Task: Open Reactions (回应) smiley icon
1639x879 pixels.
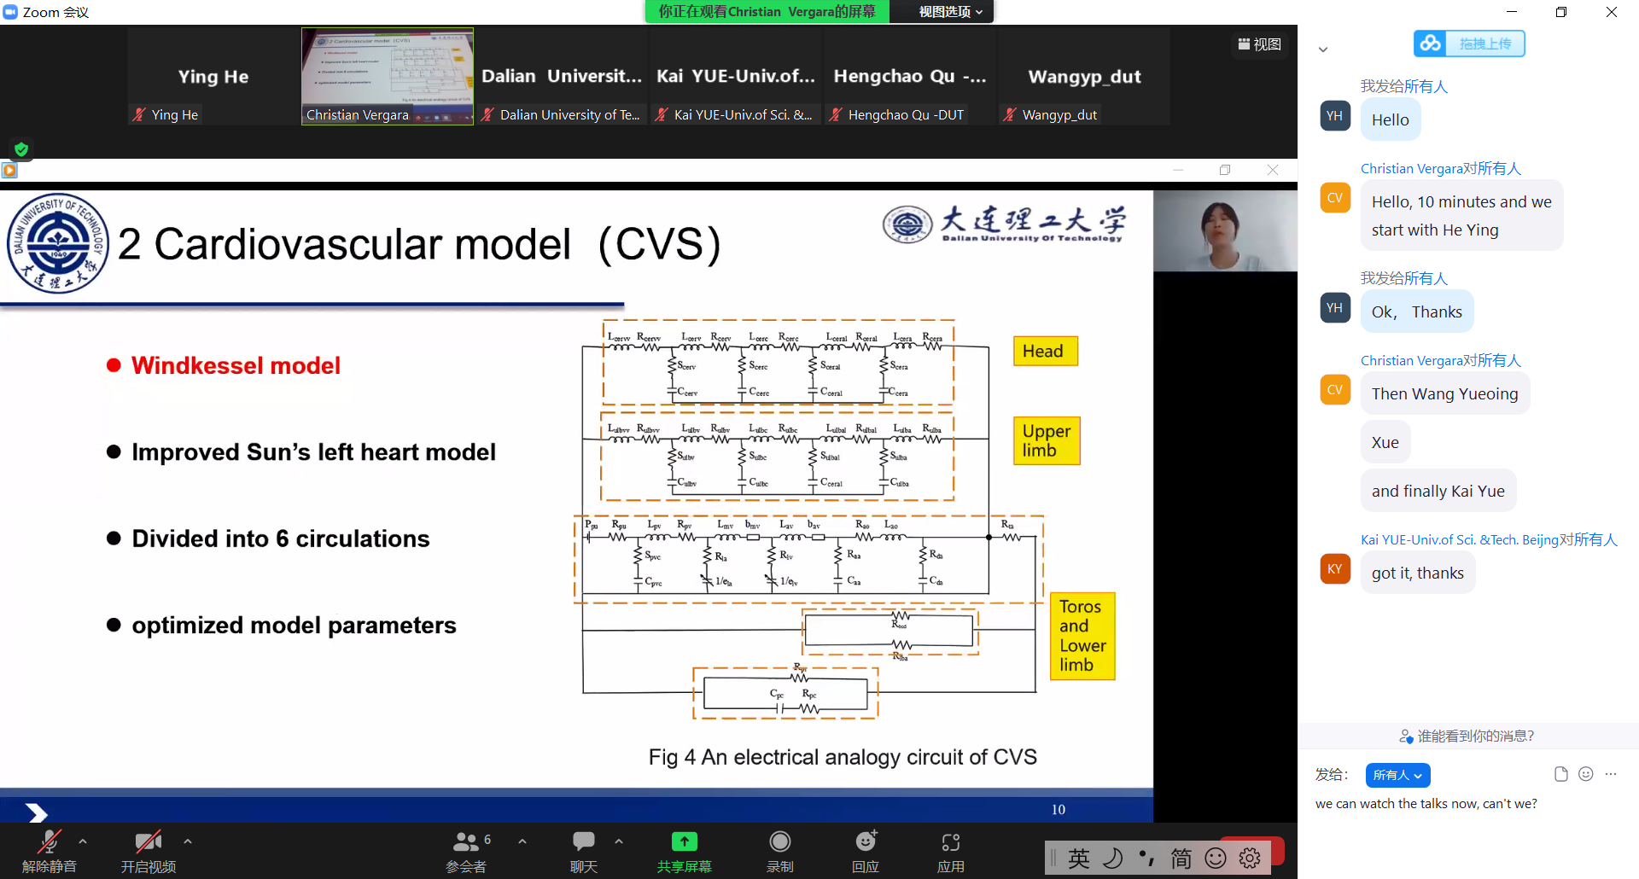Action: click(x=866, y=843)
